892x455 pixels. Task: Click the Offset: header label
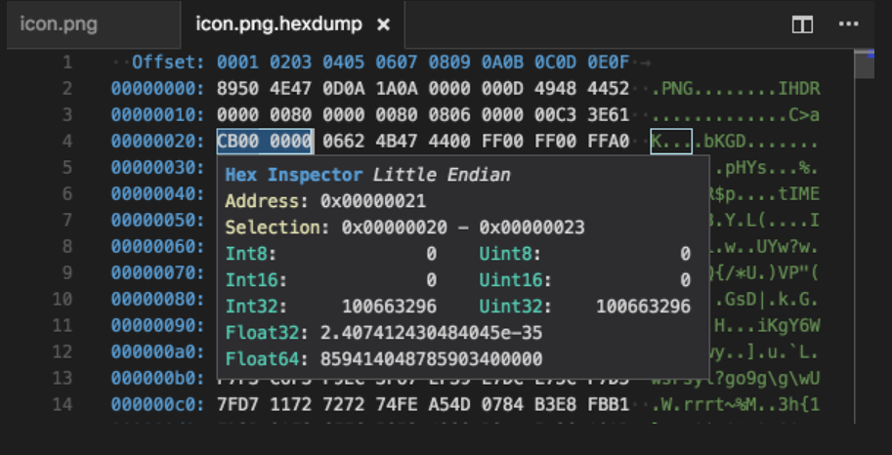tap(168, 62)
